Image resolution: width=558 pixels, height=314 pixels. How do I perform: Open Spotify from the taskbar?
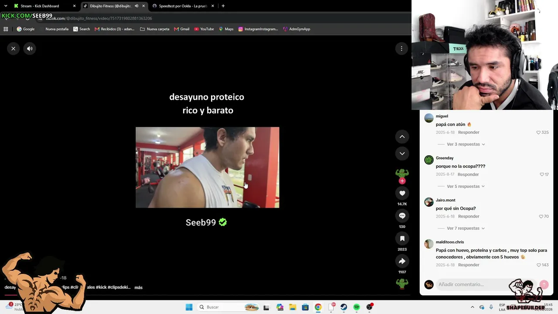pos(357,307)
